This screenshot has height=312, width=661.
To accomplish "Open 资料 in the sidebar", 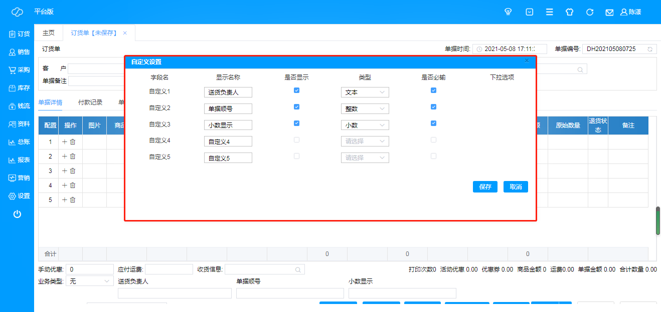I will (x=19, y=124).
